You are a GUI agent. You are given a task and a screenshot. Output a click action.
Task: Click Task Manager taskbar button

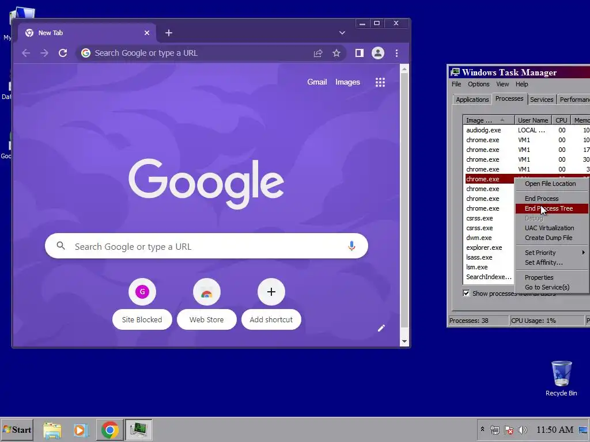pyautogui.click(x=138, y=430)
